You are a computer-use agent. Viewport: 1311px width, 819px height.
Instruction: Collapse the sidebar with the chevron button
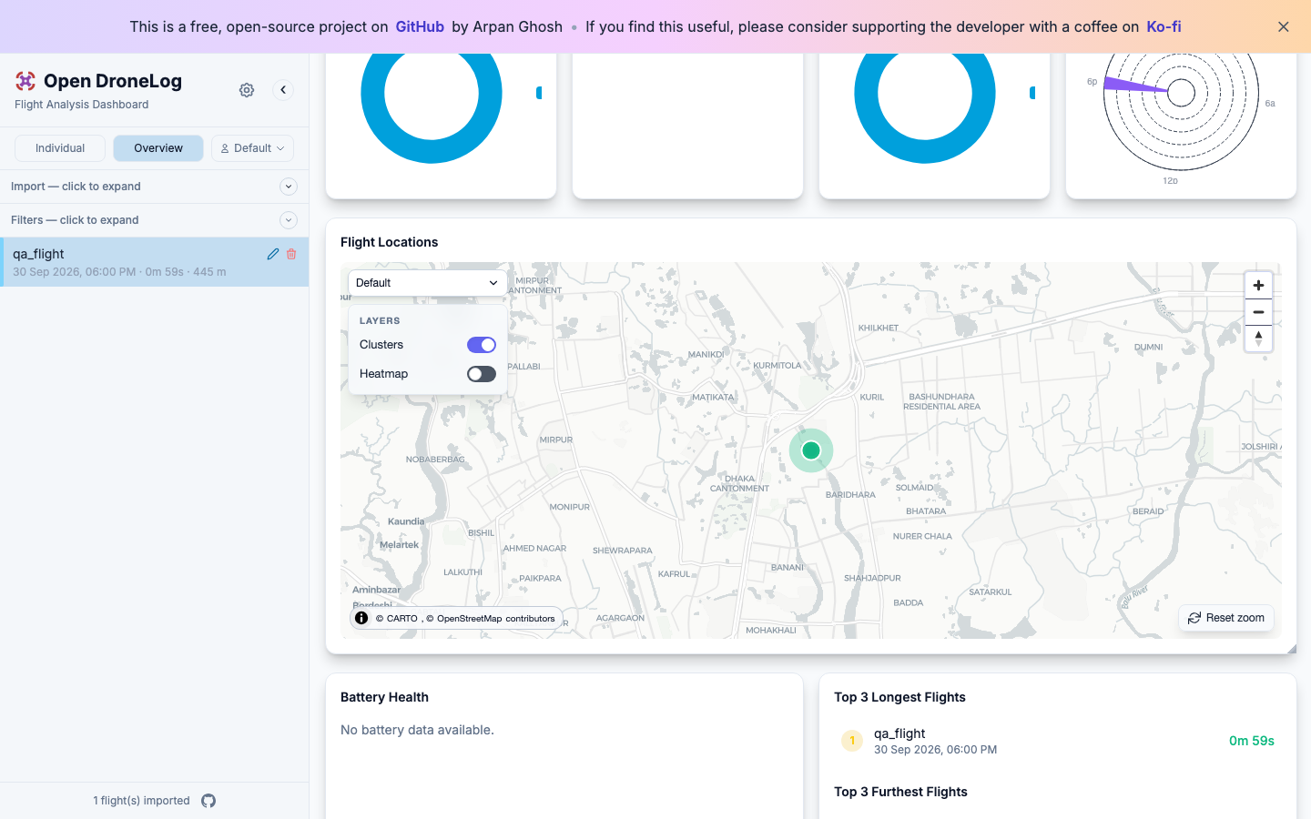(283, 90)
